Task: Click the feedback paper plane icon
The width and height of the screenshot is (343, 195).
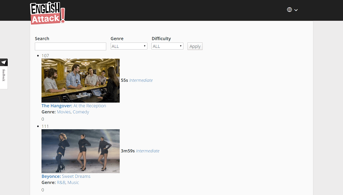Action: 4,62
